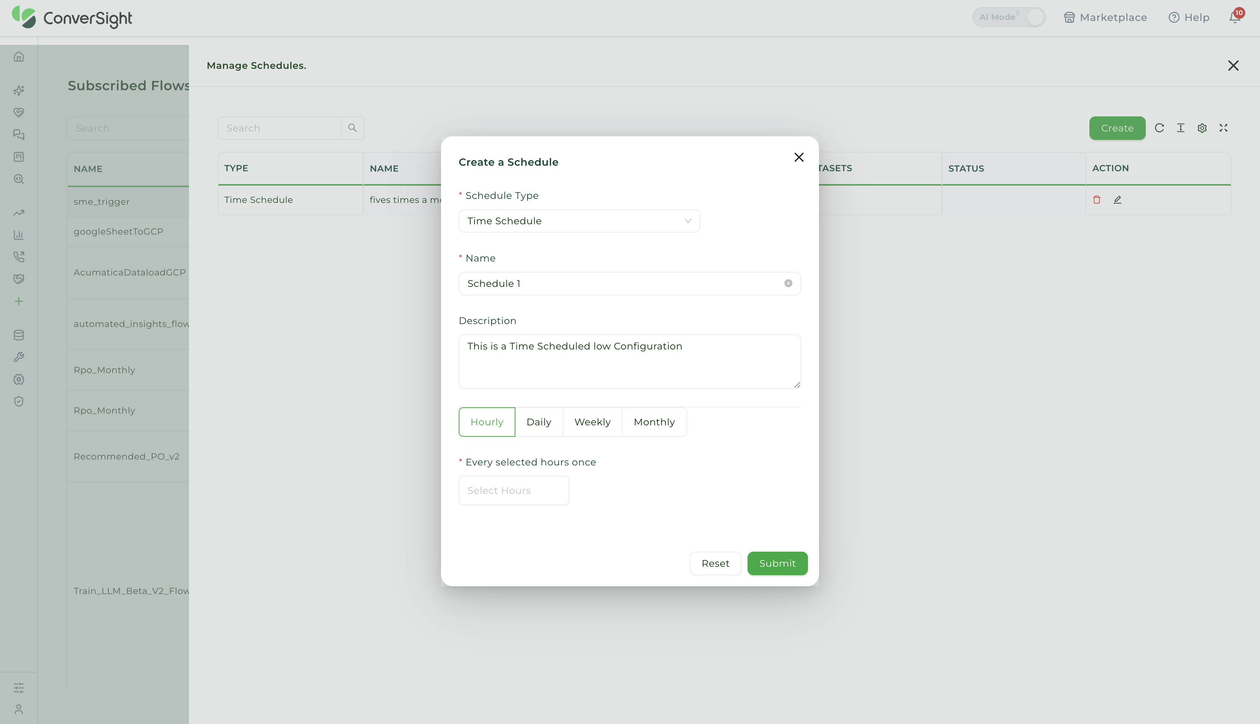
Task: Open the sliders icon in sidebar
Action: (x=19, y=688)
